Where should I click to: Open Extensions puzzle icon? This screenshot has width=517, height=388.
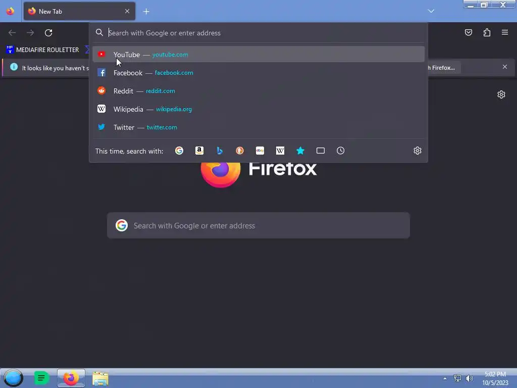click(x=487, y=32)
